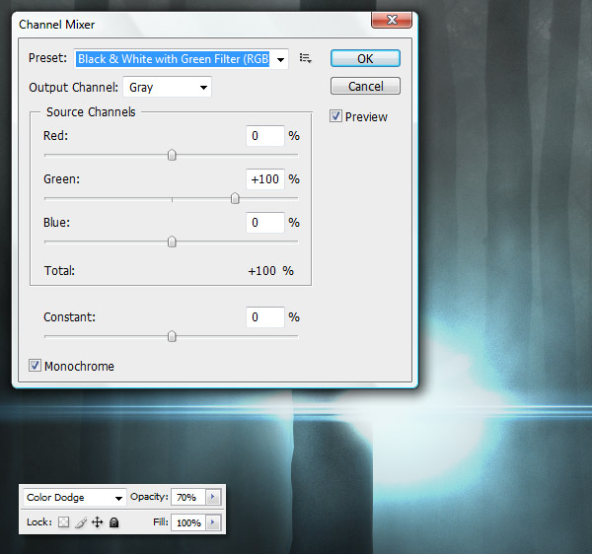Click the Channel Mixer title text
The image size is (592, 554).
point(56,25)
